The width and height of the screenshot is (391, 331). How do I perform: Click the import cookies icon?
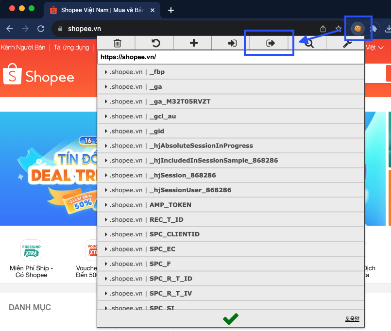pos(232,43)
